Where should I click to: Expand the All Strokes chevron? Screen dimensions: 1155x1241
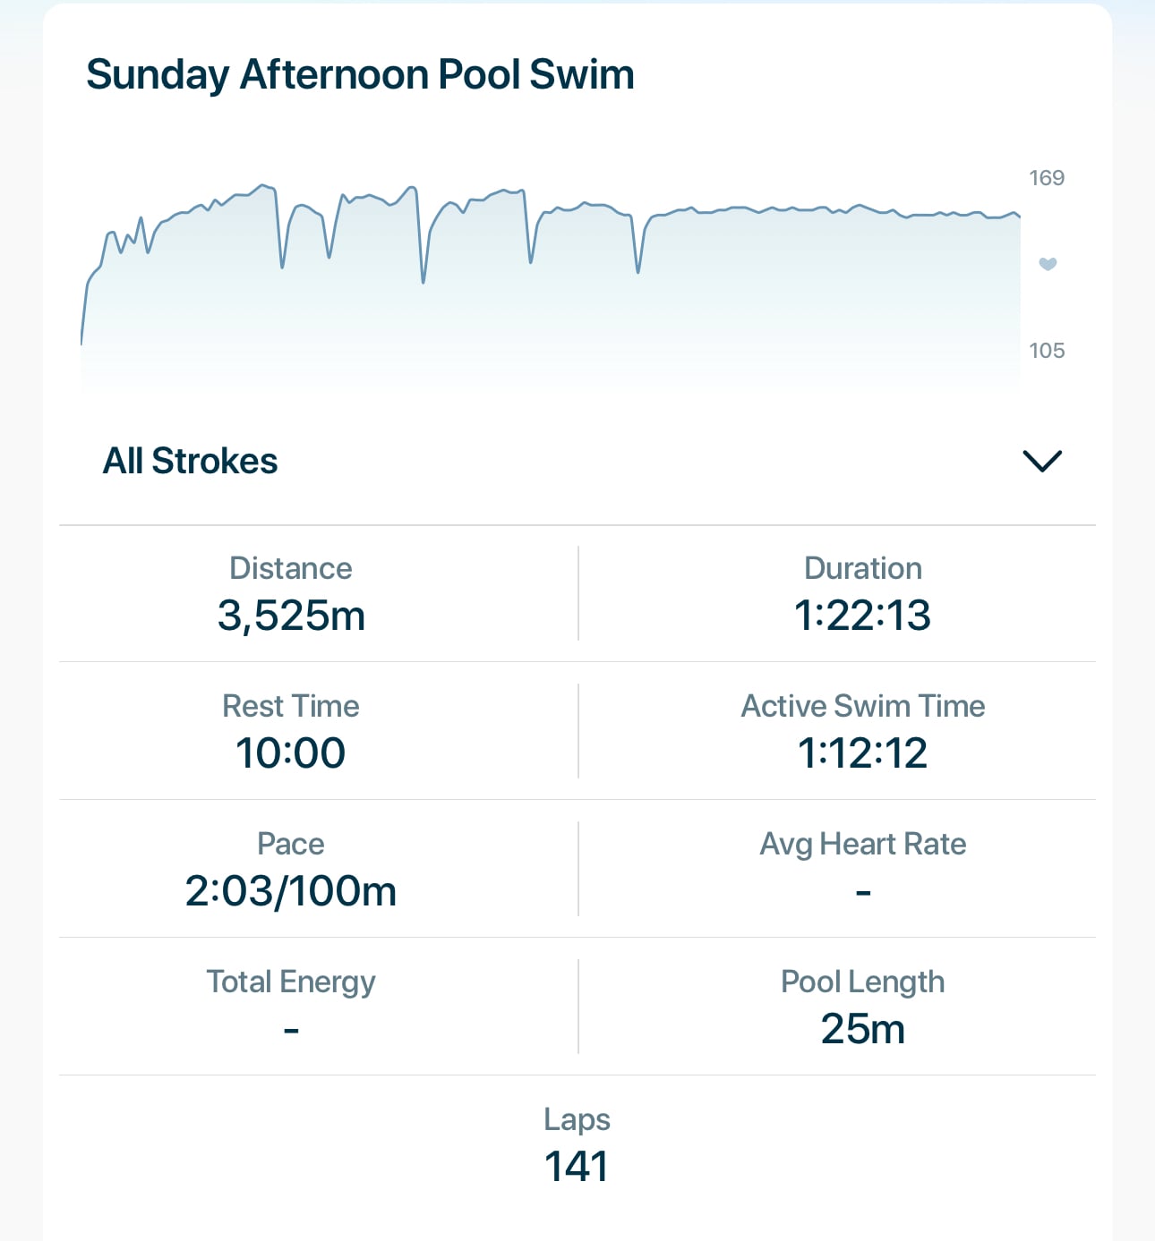(1042, 462)
